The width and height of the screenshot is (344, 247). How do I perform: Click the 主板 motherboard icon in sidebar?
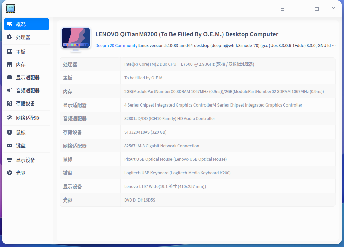[x=10, y=52]
